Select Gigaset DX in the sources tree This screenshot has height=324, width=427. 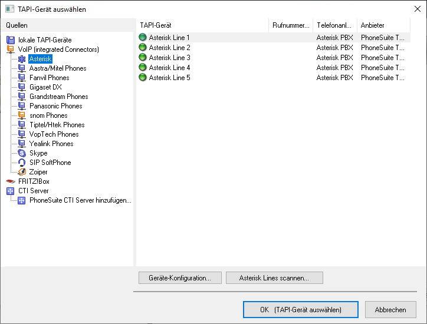(45, 87)
